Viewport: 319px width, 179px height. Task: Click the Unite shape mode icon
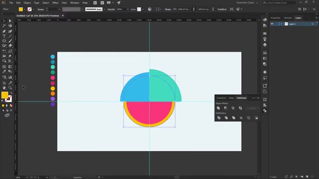[218, 108]
